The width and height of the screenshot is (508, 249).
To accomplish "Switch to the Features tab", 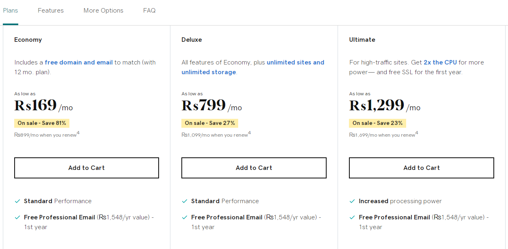I will point(51,11).
